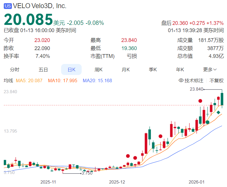
Task: Toggle the MA20 moving average line
Action: click(x=97, y=80)
